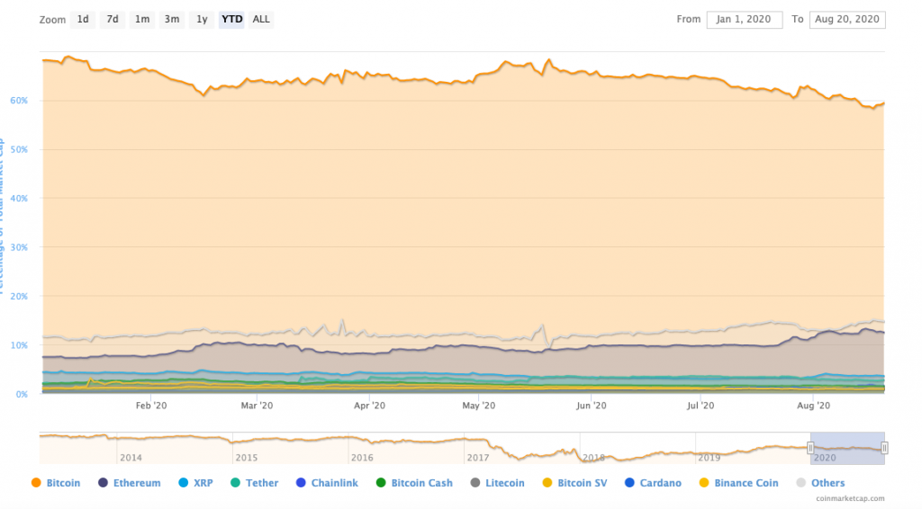Click the 0% y-axis label
The height and width of the screenshot is (509, 922).
tap(22, 395)
